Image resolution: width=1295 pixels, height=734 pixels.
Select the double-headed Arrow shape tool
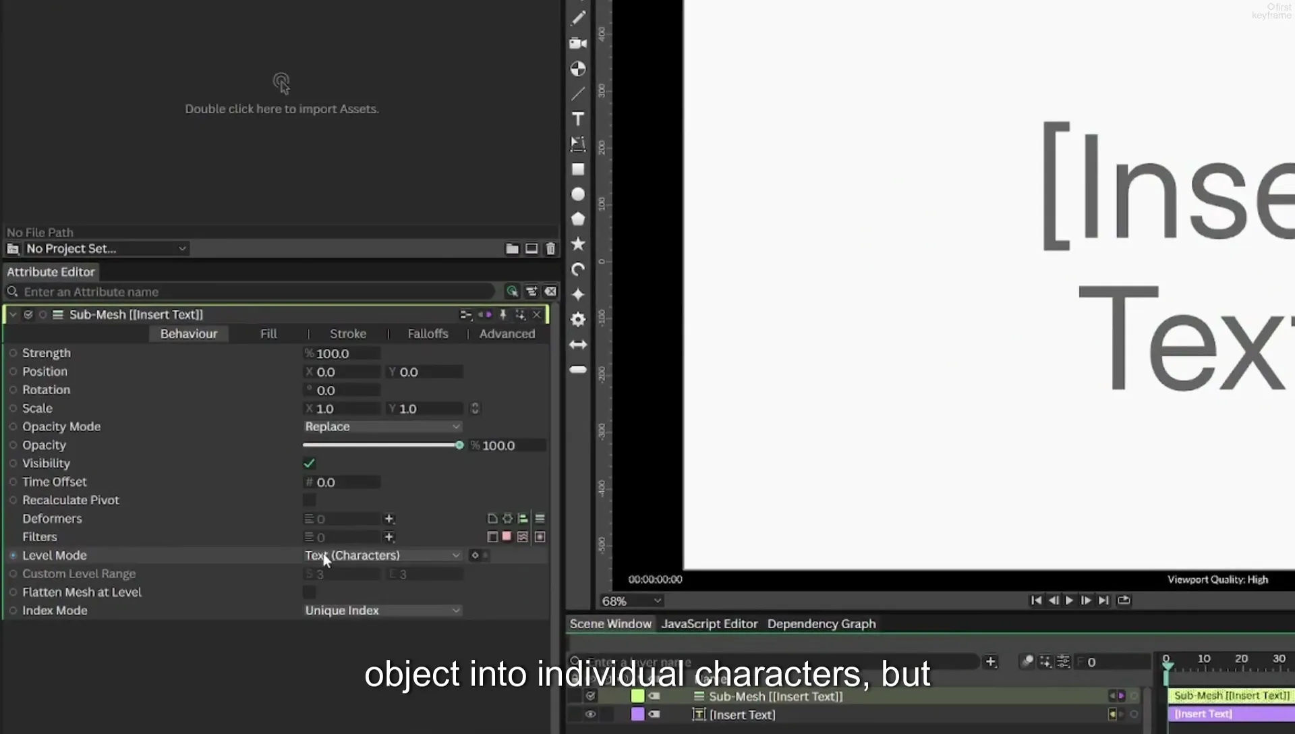578,345
